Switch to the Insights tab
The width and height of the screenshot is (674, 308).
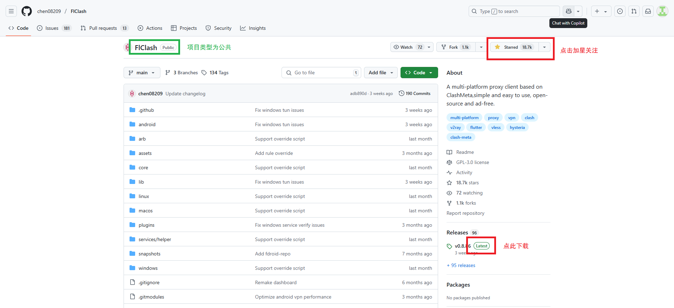253,28
